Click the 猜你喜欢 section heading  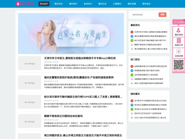click(135, 94)
